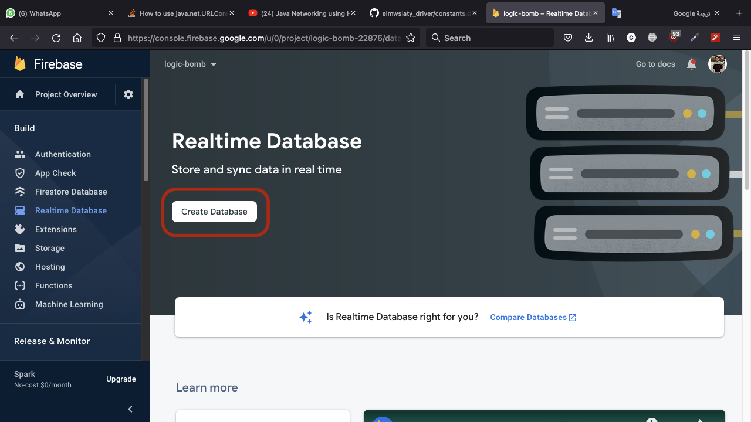Click the Firebase logo in sidebar
751x422 pixels.
48,64
